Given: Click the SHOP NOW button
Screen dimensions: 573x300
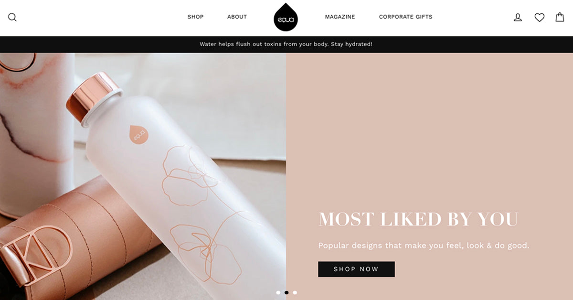Looking at the screenshot, I should (356, 269).
